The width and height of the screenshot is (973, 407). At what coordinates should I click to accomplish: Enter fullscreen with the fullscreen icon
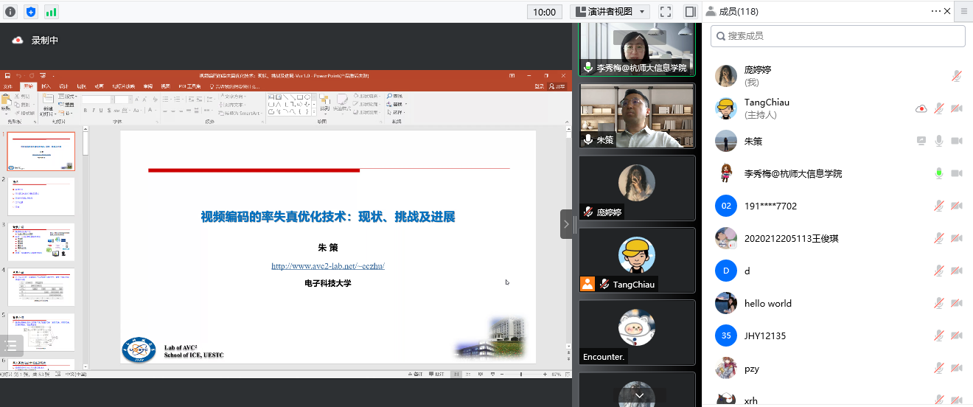665,12
